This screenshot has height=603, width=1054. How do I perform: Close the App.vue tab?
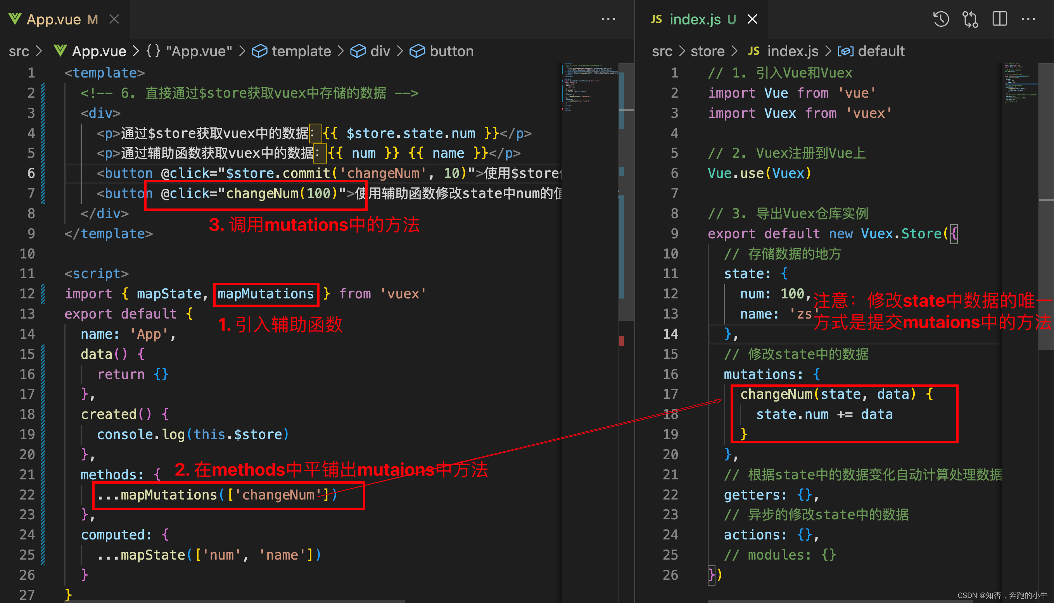(x=114, y=19)
